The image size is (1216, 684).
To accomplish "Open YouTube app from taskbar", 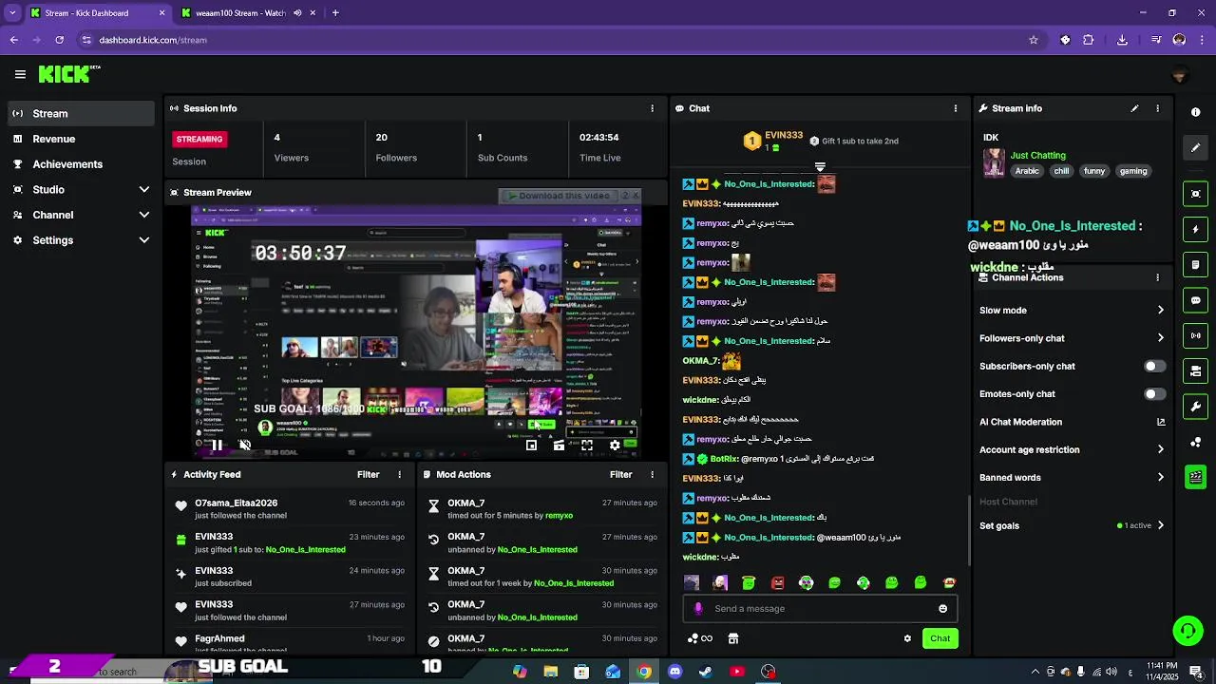I will pos(737,672).
